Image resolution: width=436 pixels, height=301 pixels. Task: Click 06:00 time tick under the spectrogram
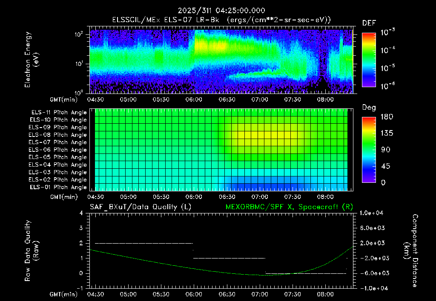(194, 99)
